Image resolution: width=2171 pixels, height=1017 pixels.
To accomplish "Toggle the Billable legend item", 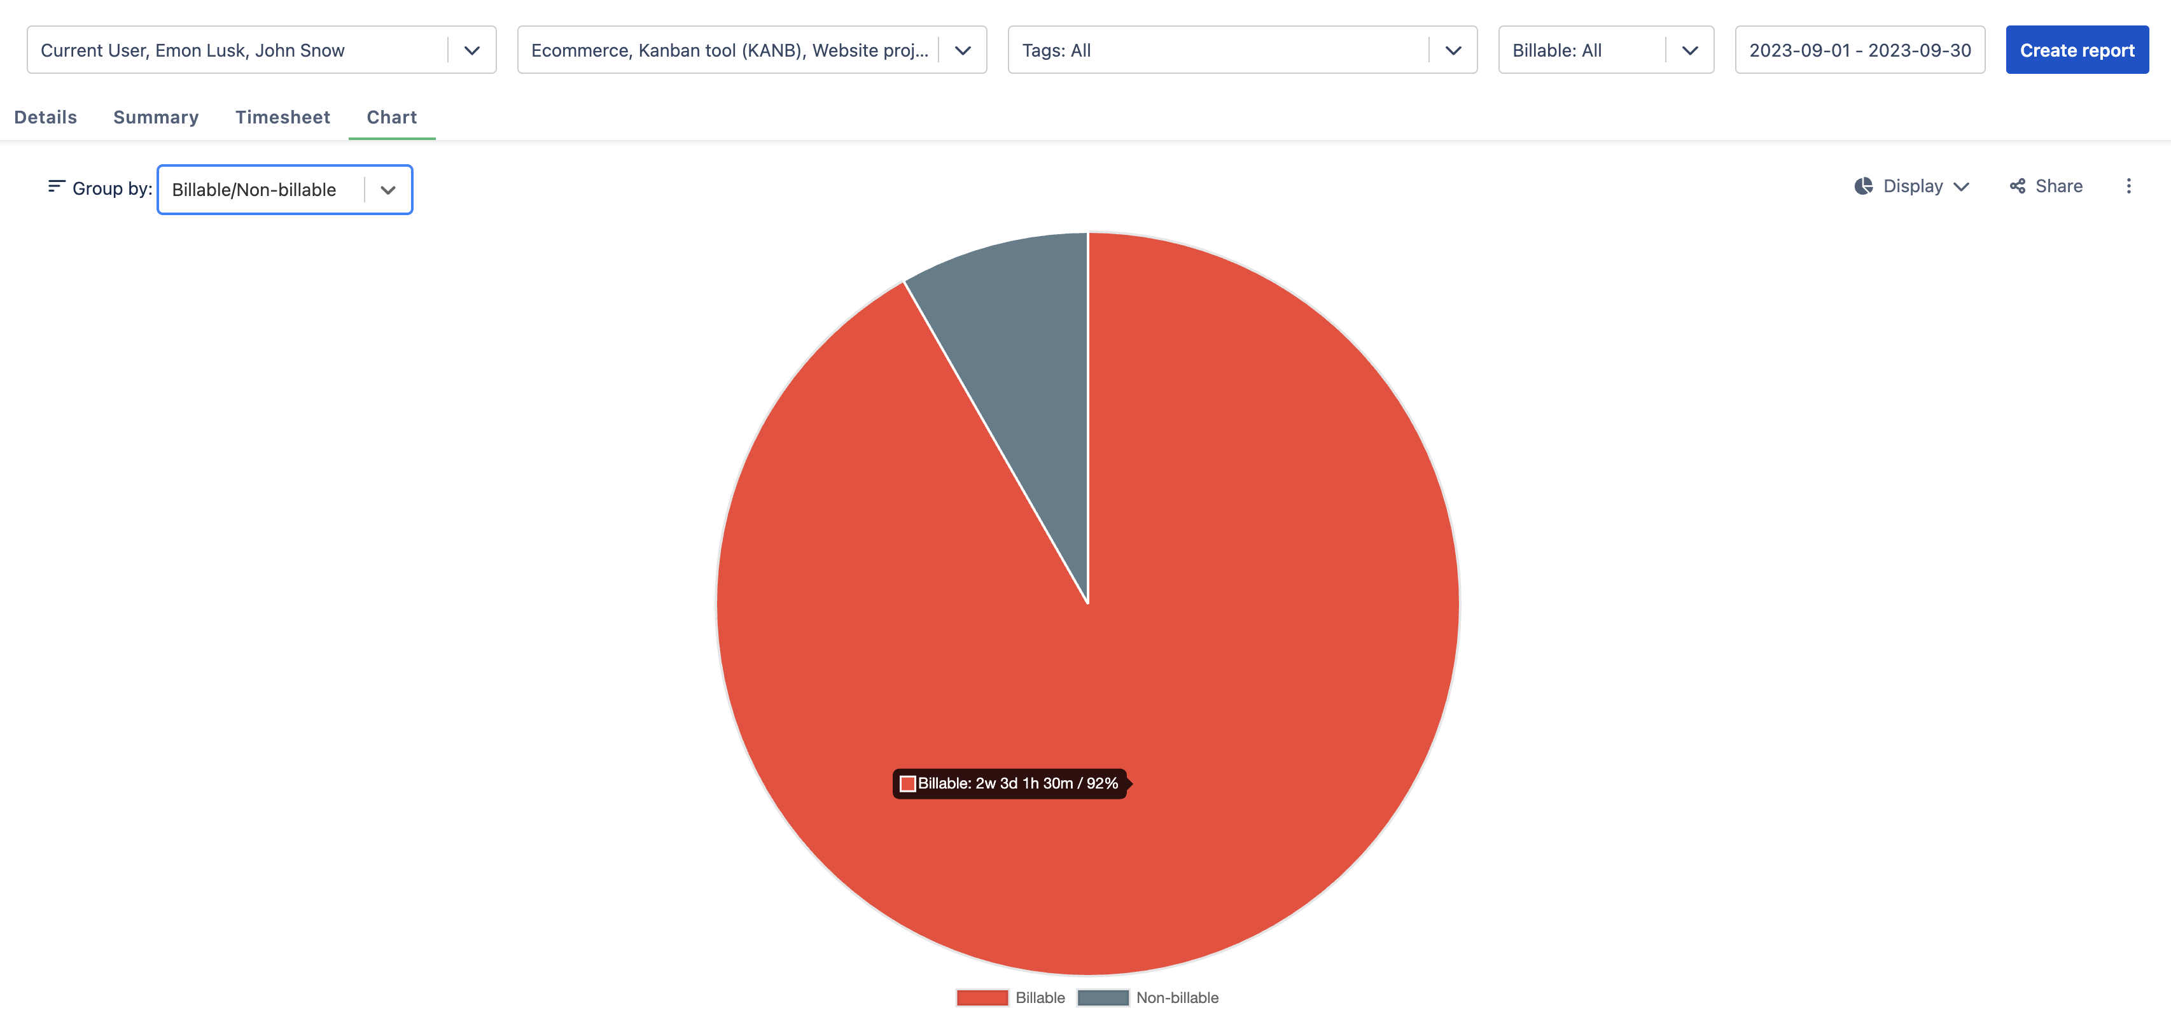I will [1010, 998].
